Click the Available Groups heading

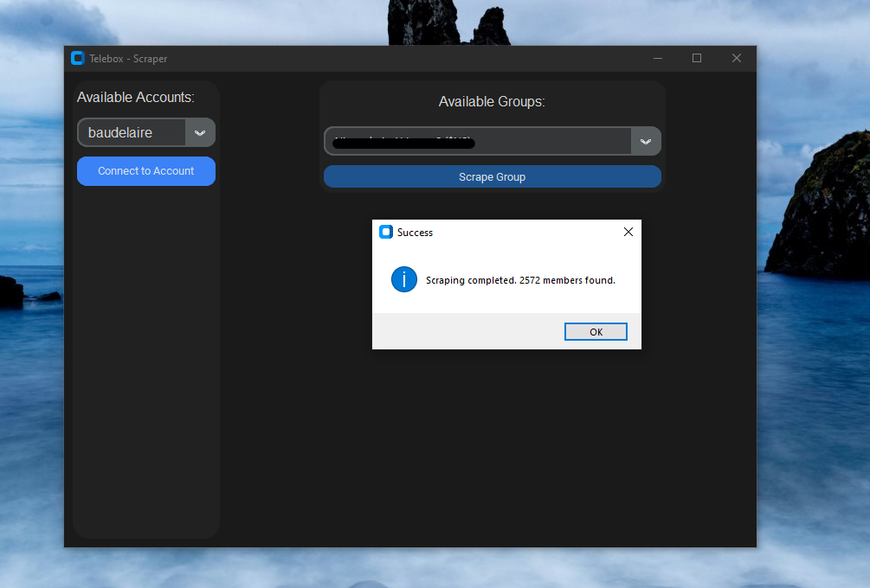click(x=492, y=102)
